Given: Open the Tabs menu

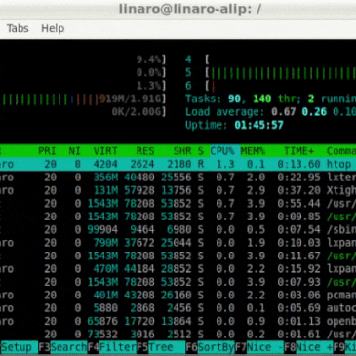Looking at the screenshot, I should tap(18, 28).
